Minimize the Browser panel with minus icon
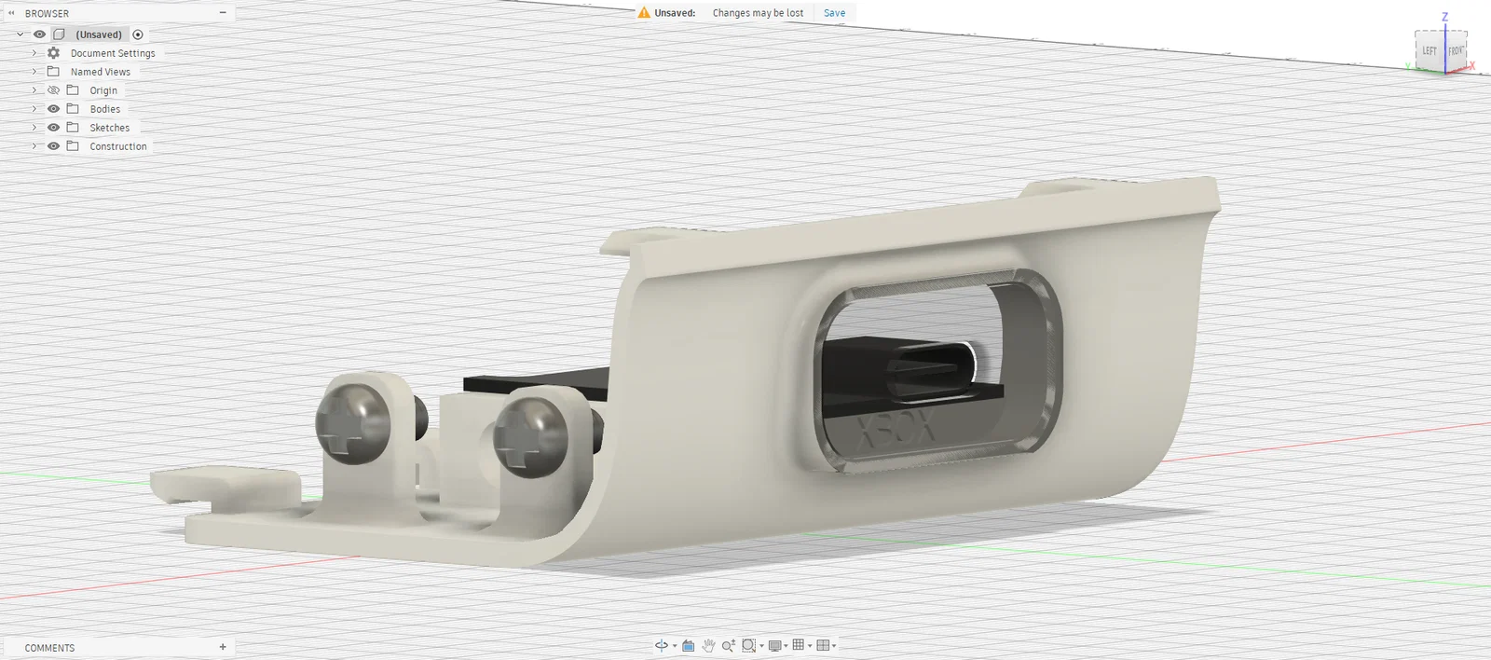 tap(223, 13)
